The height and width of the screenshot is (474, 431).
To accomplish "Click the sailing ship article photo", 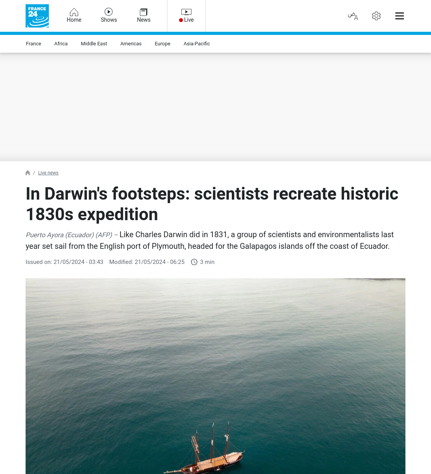I will (x=215, y=376).
